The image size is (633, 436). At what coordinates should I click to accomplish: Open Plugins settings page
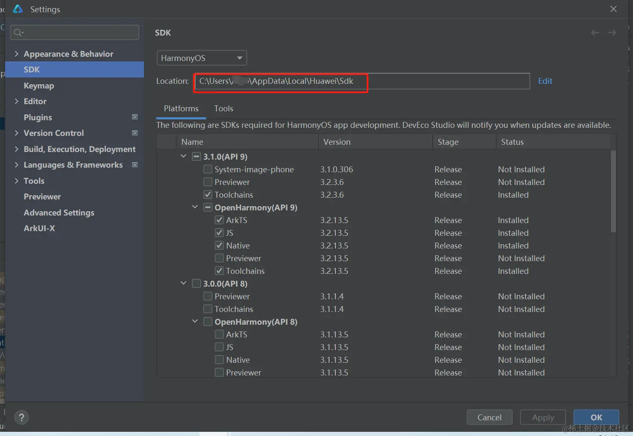(x=38, y=117)
